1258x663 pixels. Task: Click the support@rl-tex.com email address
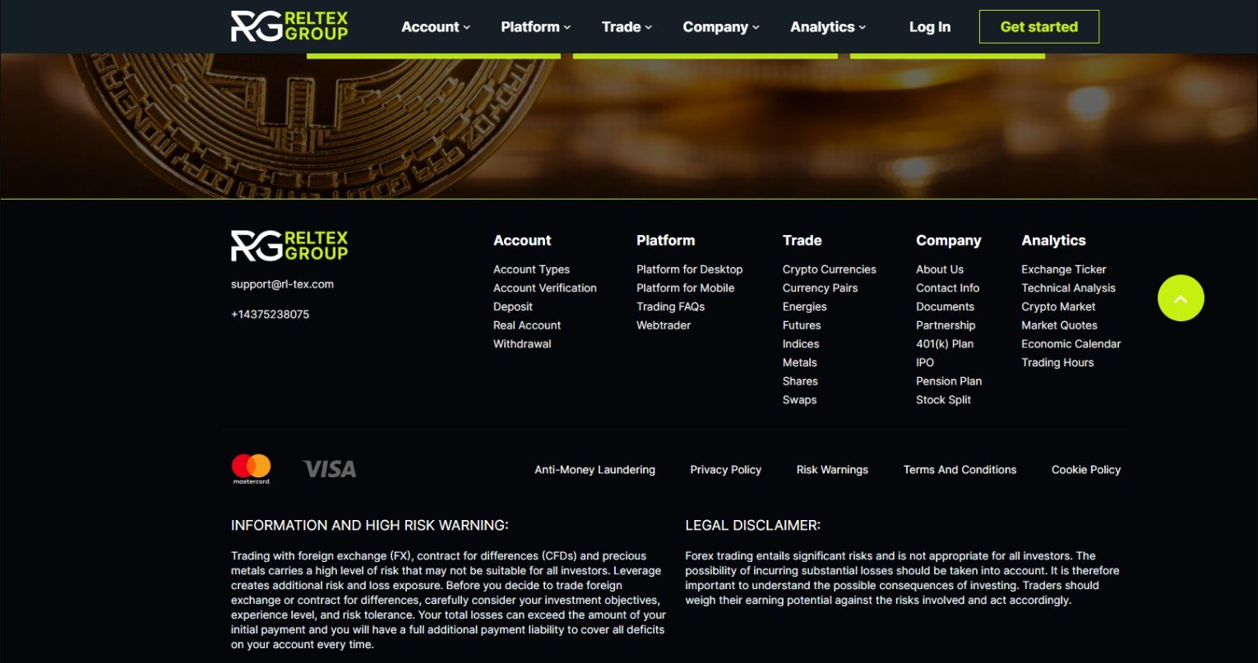pyautogui.click(x=282, y=284)
